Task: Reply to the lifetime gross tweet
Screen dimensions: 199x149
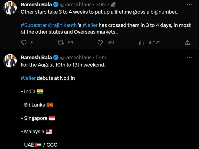Action: click(24, 42)
